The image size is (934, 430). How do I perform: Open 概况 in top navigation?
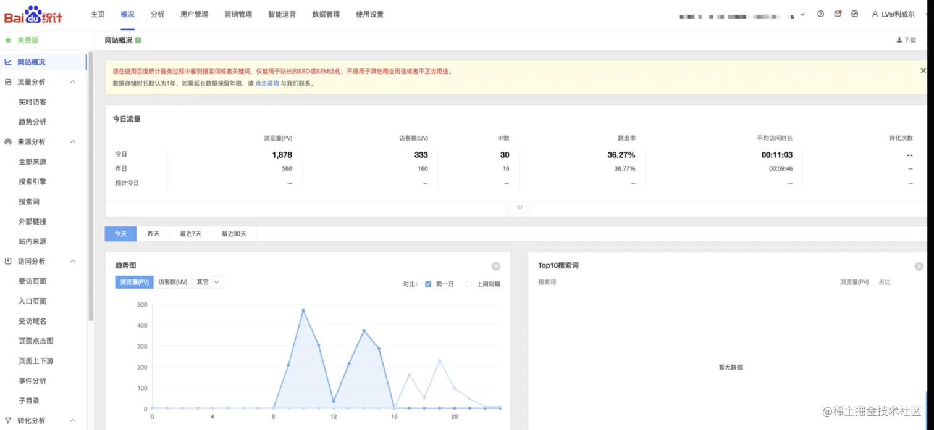(127, 14)
